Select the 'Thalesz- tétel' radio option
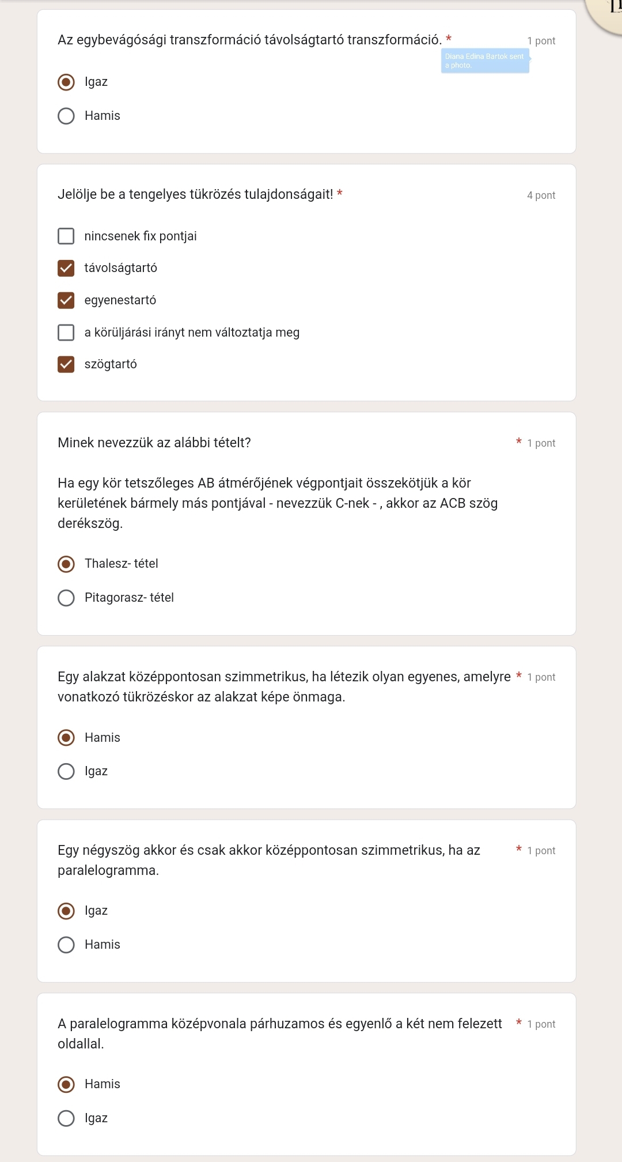Screen dimensions: 622x1162 [66, 564]
